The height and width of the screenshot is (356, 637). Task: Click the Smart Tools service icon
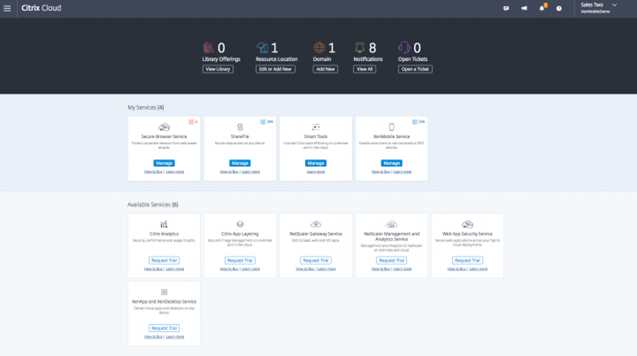[315, 127]
